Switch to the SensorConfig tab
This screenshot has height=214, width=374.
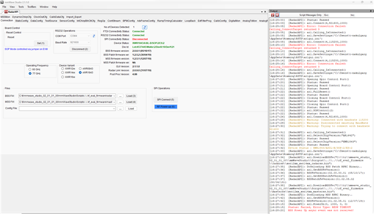(67, 21)
